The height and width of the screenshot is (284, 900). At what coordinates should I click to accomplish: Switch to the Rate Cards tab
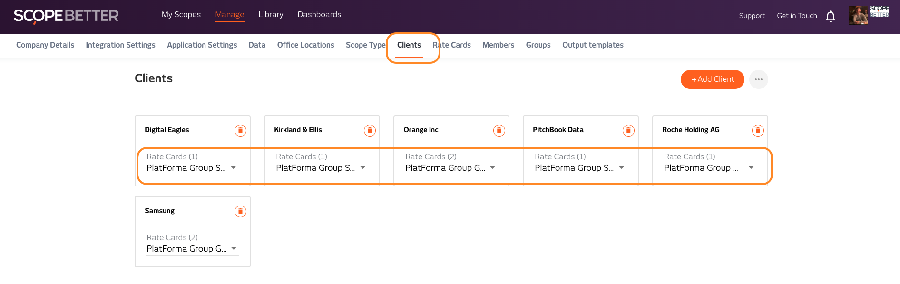pyautogui.click(x=452, y=45)
